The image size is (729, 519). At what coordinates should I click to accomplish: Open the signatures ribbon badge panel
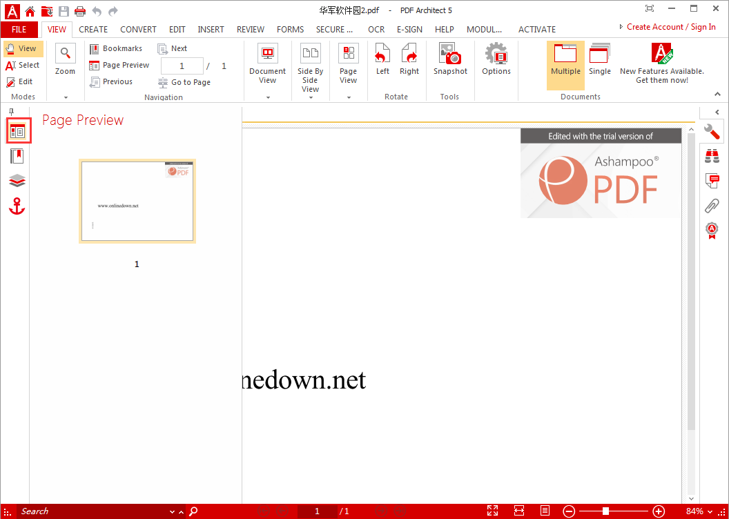712,231
